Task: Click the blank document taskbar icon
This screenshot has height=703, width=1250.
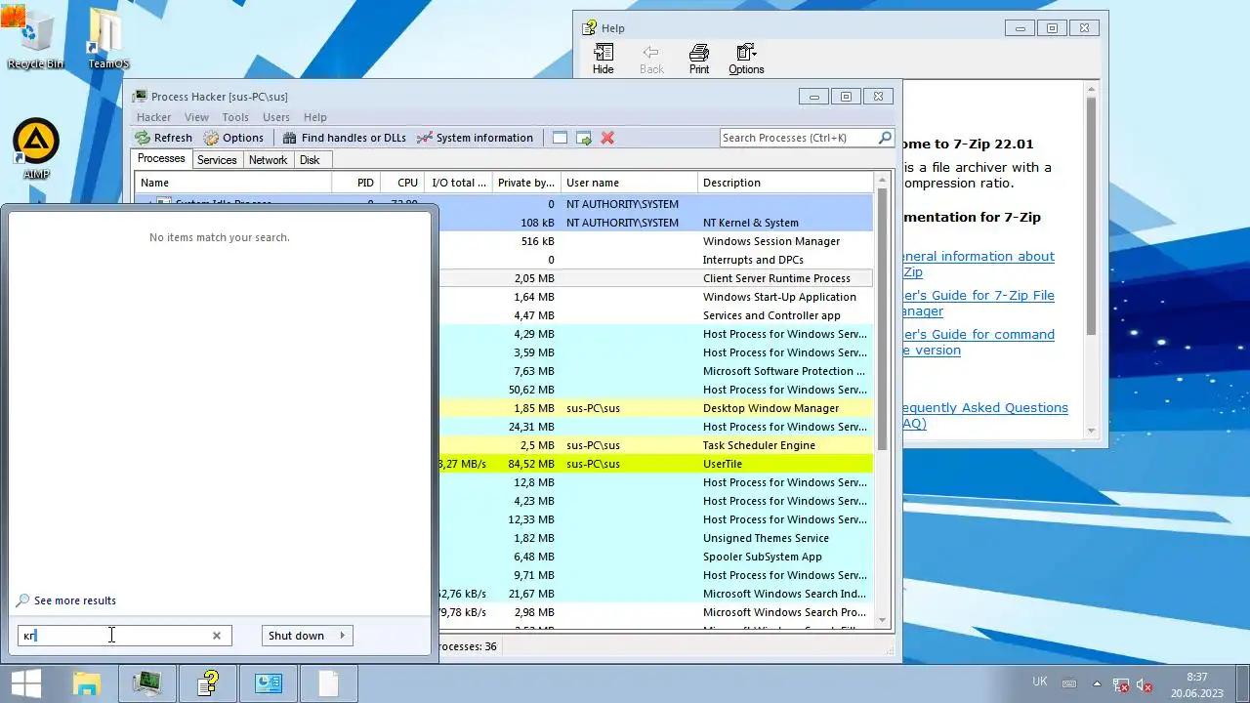Action: pyautogui.click(x=328, y=683)
